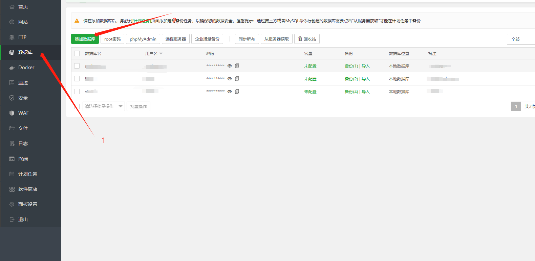Toggle the checkbox beside 请选择批量操作
Screen dimensions: 535x261
tap(77, 106)
